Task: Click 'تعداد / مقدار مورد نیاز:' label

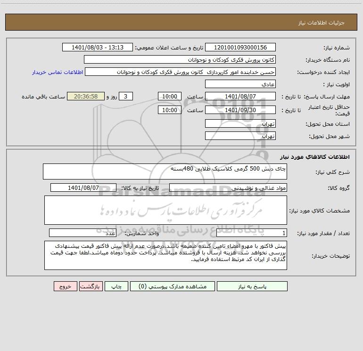Action: pyautogui.click(x=323, y=234)
